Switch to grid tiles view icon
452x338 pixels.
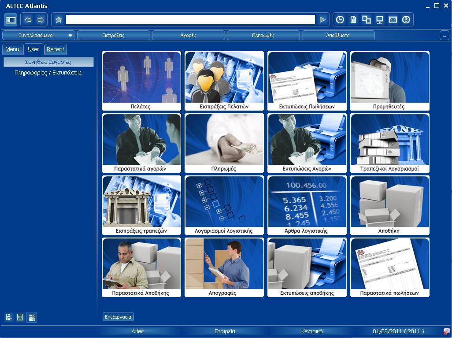[x=32, y=318]
